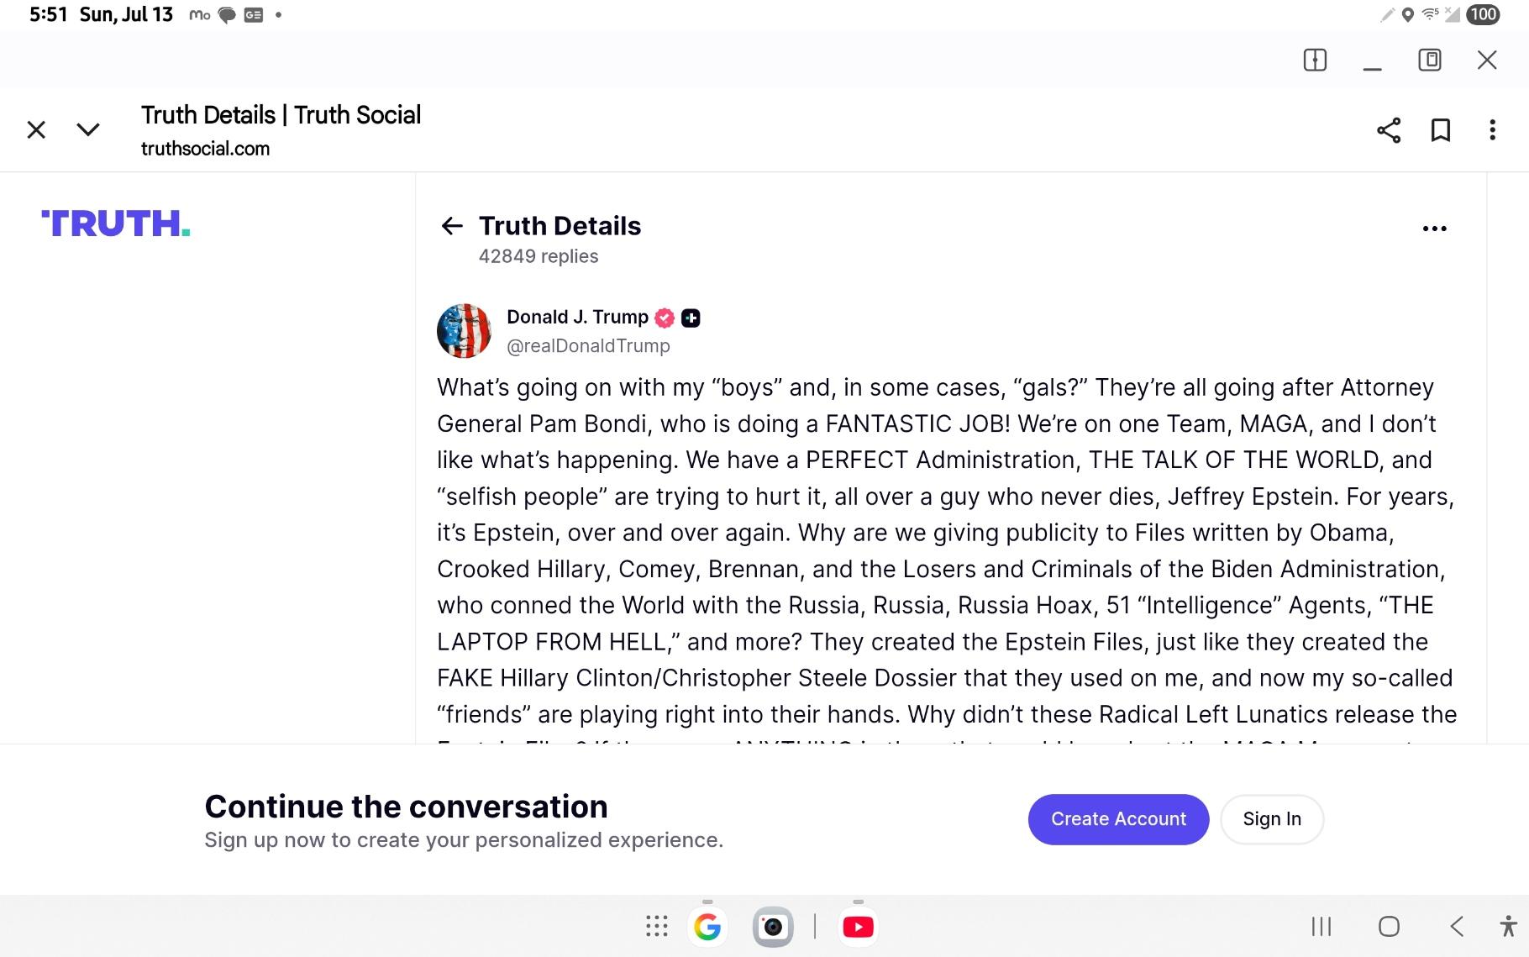Go back using Truth Details arrow
1529x957 pixels.
point(452,226)
